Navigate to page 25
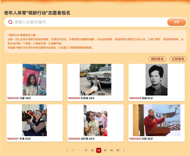The width and height of the screenshot is (190, 156). [111, 150]
